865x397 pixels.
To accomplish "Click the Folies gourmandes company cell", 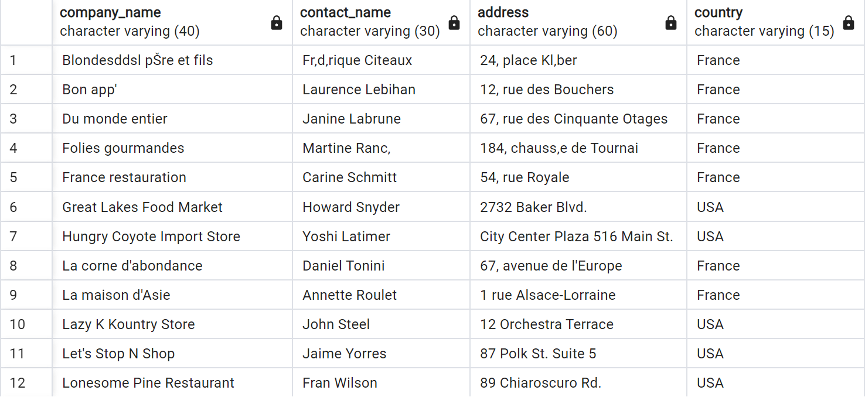I will click(172, 148).
